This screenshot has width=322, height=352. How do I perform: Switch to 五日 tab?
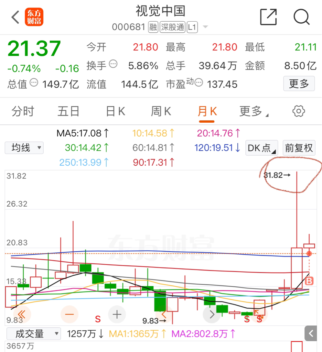click(68, 111)
